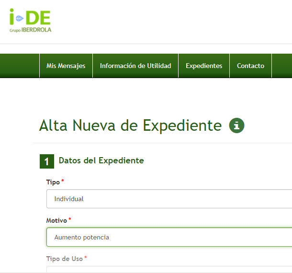
Task: Click the step 1 number badge
Action: click(46, 161)
